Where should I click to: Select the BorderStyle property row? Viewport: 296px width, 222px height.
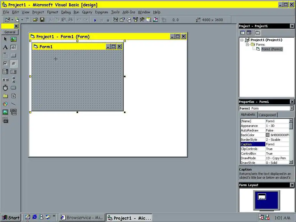coord(265,140)
